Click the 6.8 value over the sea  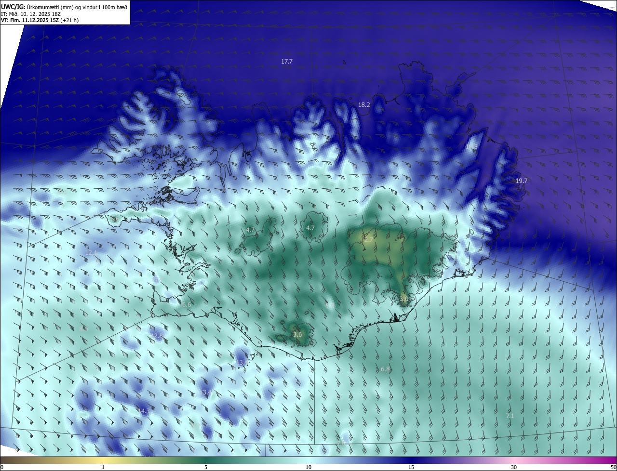385,369
